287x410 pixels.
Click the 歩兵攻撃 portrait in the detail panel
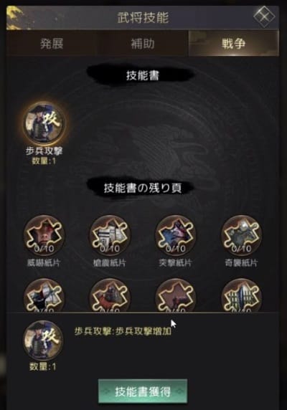[x=43, y=340]
